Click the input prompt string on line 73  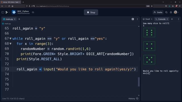pos(95,69)
